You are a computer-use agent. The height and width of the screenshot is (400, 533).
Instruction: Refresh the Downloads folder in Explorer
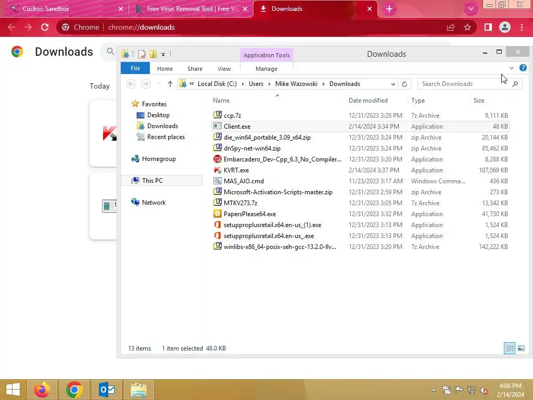404,84
